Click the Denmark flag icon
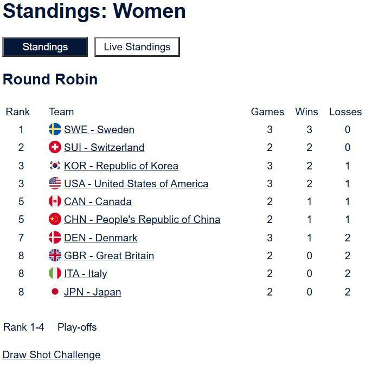 click(55, 238)
